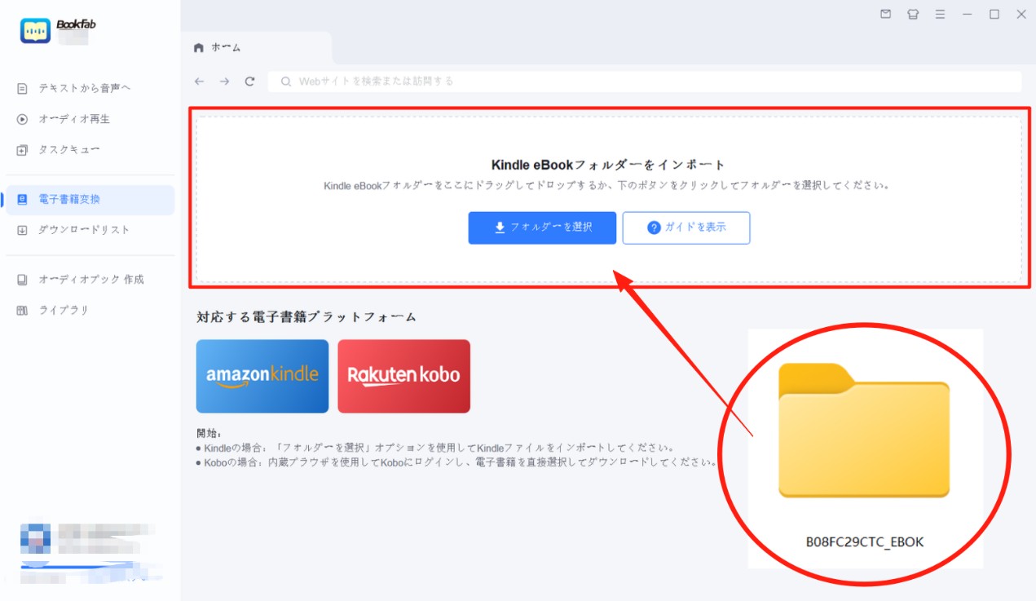Open the mail envelope icon in title bar
The width and height of the screenshot is (1036, 601).
886,15
